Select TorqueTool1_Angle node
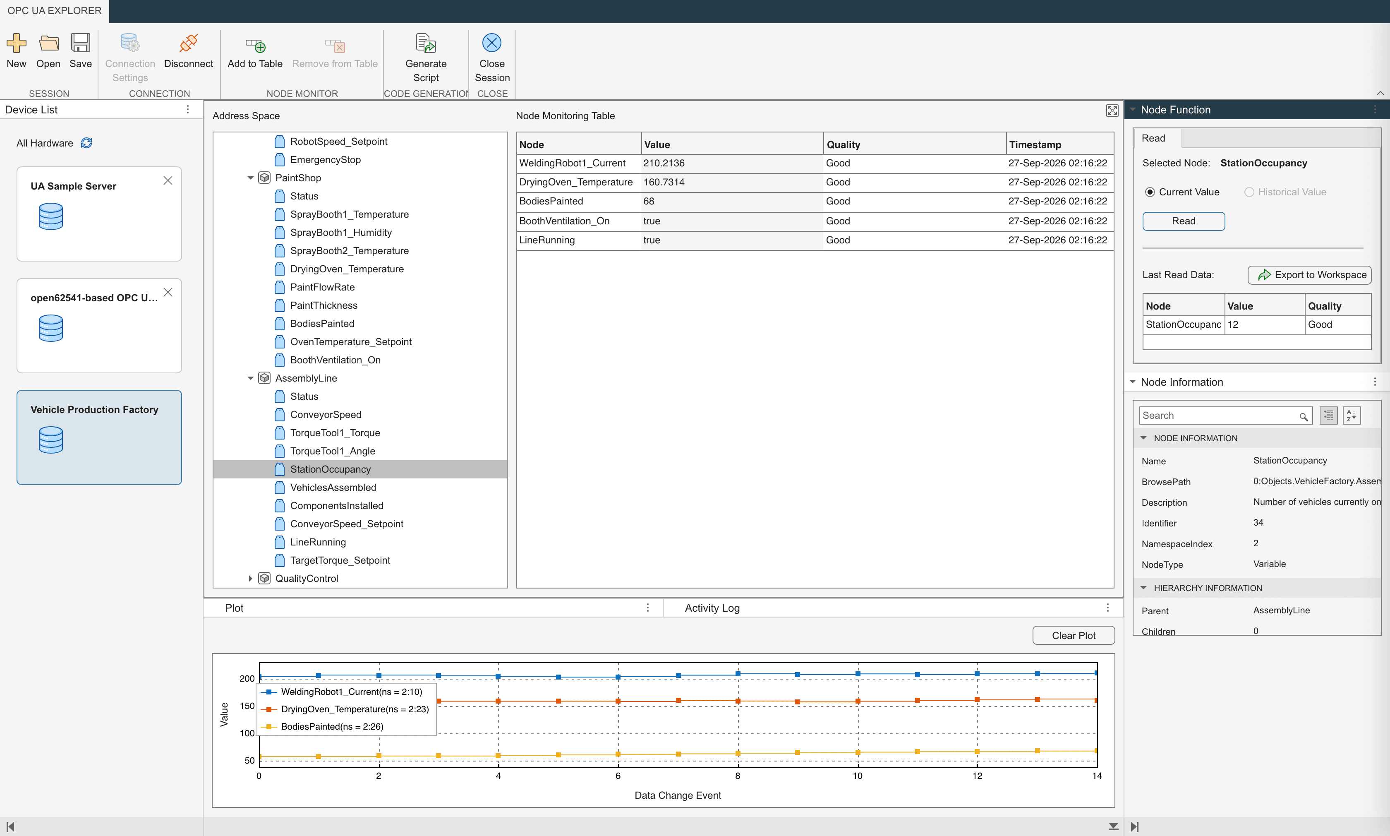The width and height of the screenshot is (1390, 836). 332,451
